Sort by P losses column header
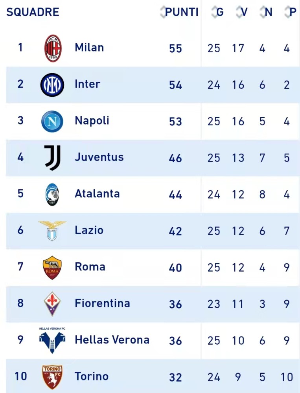The height and width of the screenshot is (393, 300). 291,12
